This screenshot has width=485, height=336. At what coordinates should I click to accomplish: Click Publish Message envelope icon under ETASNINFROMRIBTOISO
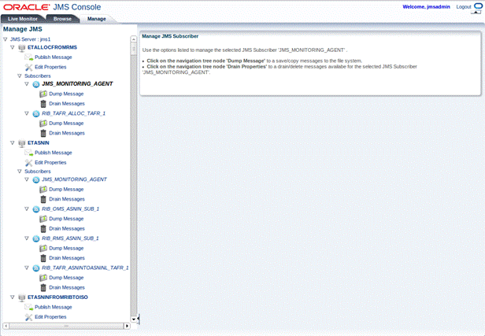click(x=29, y=307)
